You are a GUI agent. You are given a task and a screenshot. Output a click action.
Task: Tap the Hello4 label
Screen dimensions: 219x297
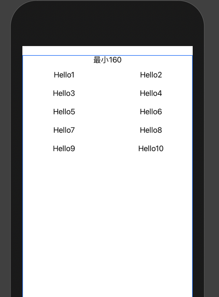151,93
